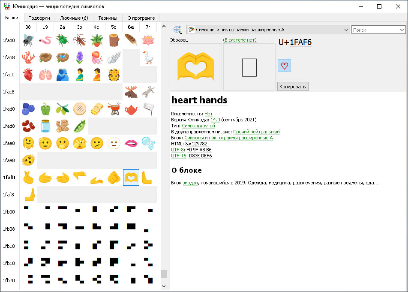Follow the 14.0 Unicode version link

tap(215, 120)
